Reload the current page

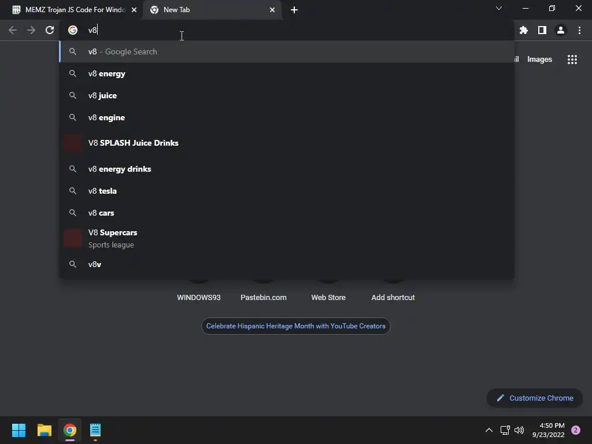[50, 30]
